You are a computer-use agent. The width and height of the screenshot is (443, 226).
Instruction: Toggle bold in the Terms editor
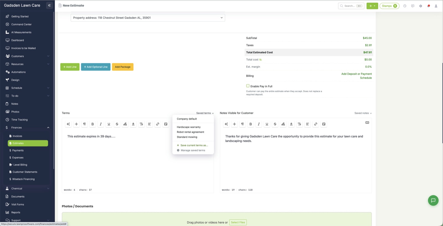93,124
